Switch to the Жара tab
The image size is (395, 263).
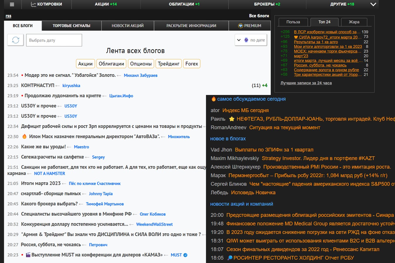click(x=354, y=22)
